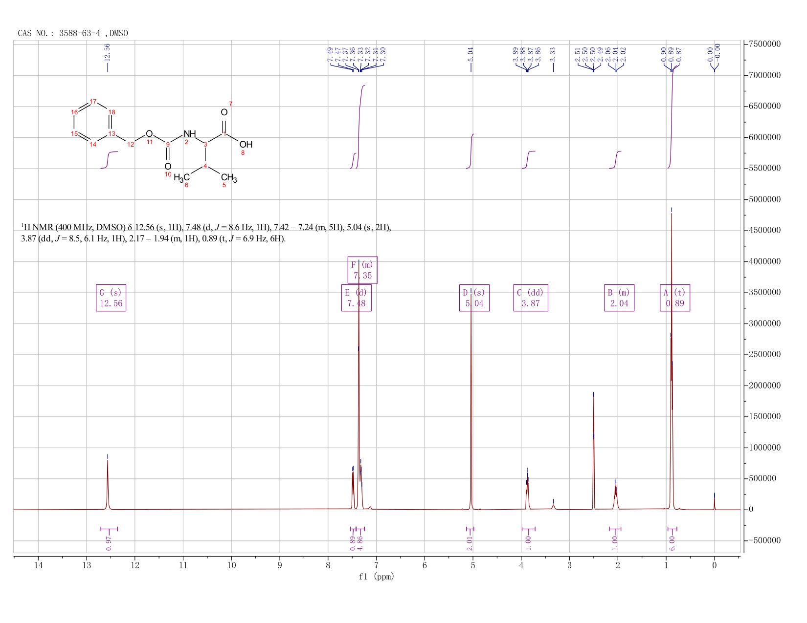Screen dimensions: 807x623
Task: Select the D (s) 5.04 multiplet box
Action: tap(474, 298)
